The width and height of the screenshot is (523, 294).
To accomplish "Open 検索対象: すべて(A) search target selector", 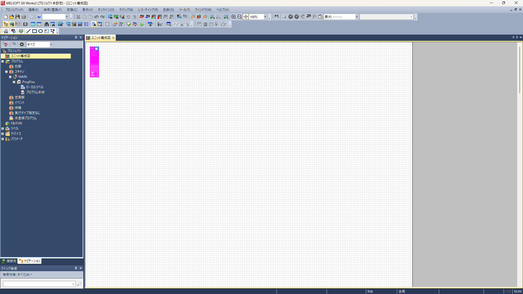I will 17,275.
